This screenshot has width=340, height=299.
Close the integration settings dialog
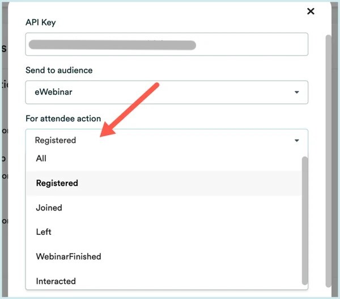(x=310, y=11)
